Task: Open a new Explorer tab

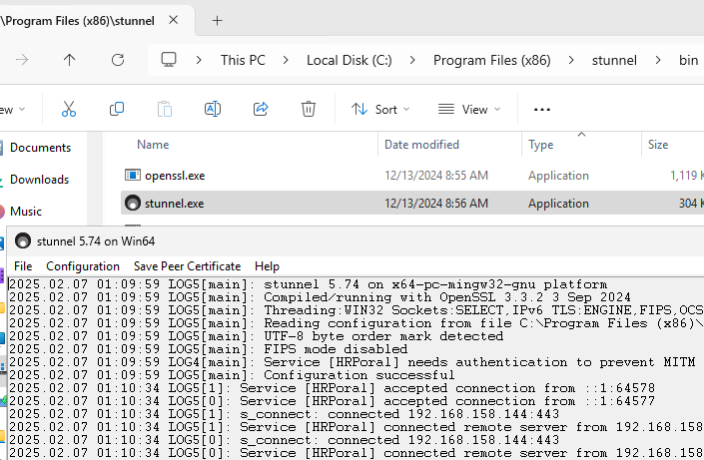Action: (x=217, y=20)
